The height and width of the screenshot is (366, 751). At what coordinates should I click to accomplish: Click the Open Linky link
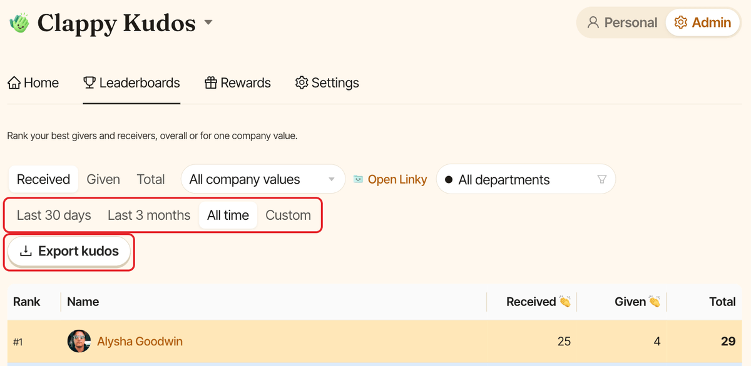[390, 179]
